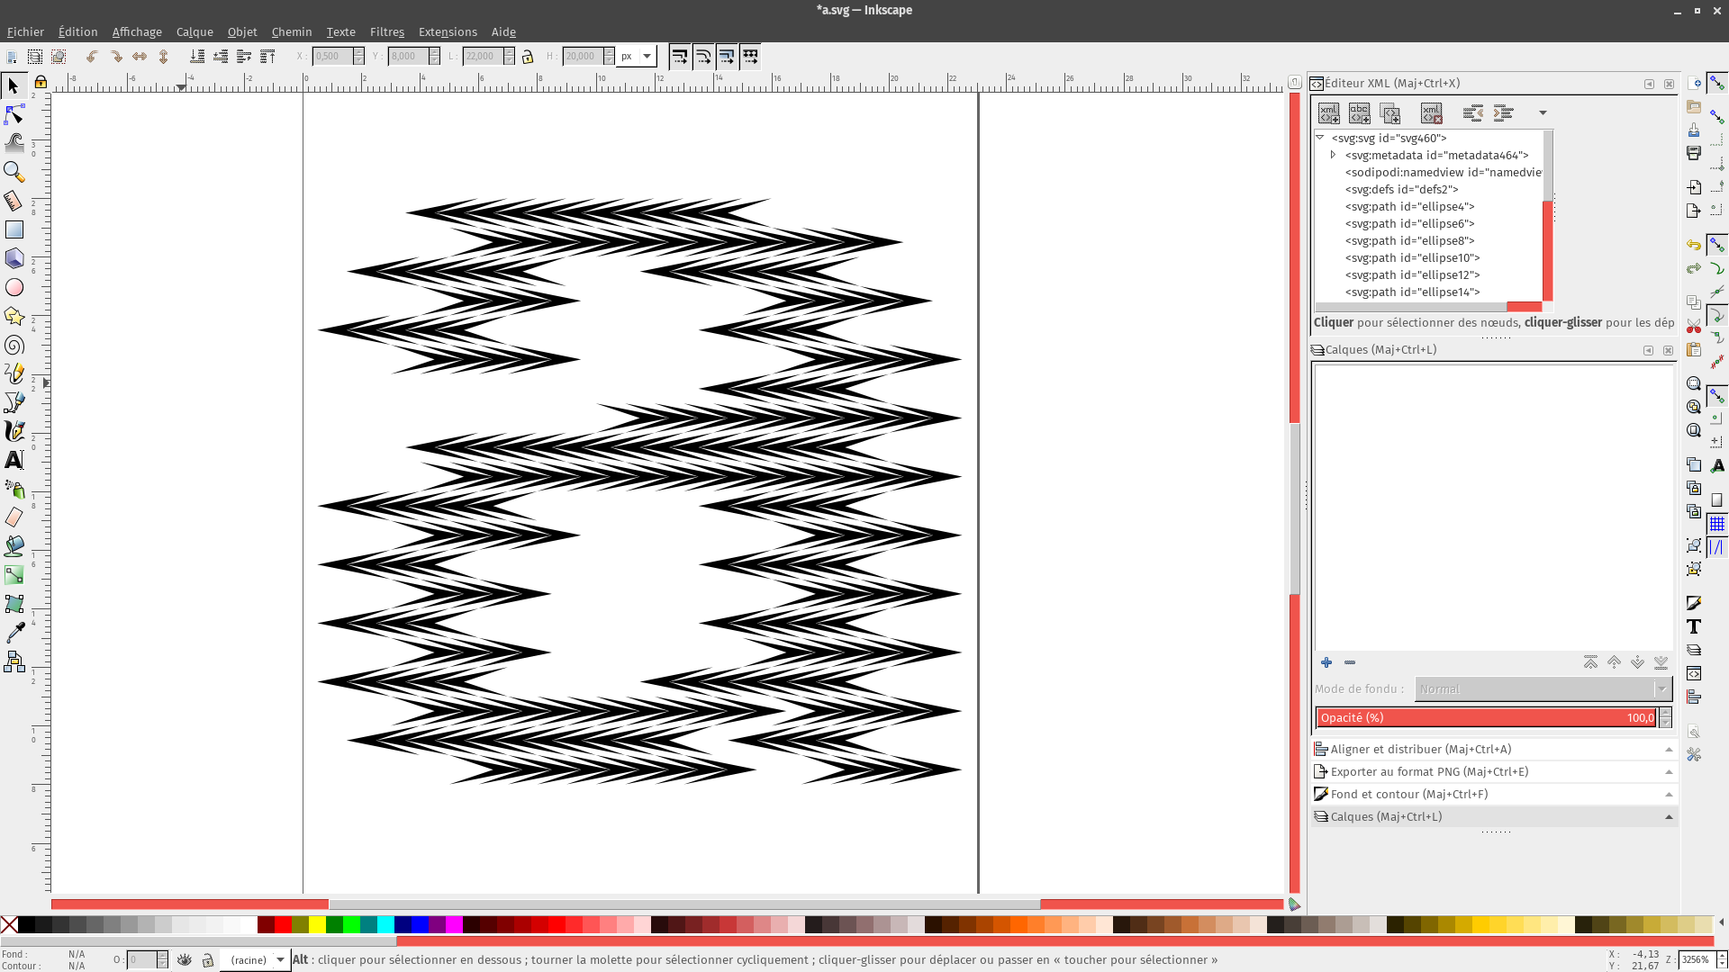Image resolution: width=1729 pixels, height=972 pixels.
Task: Expand the Fond et contour panel
Action: point(1408,794)
